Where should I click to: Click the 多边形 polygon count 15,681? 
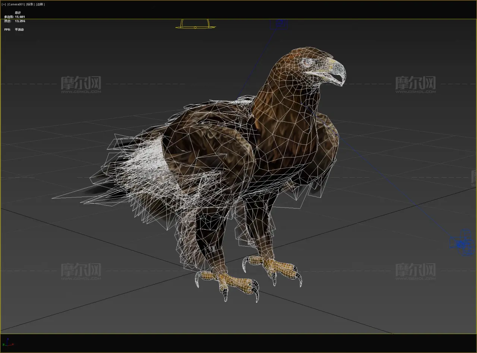coord(20,17)
